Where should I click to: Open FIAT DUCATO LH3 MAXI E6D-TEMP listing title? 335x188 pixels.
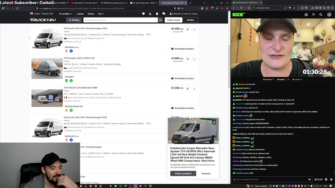81,88
